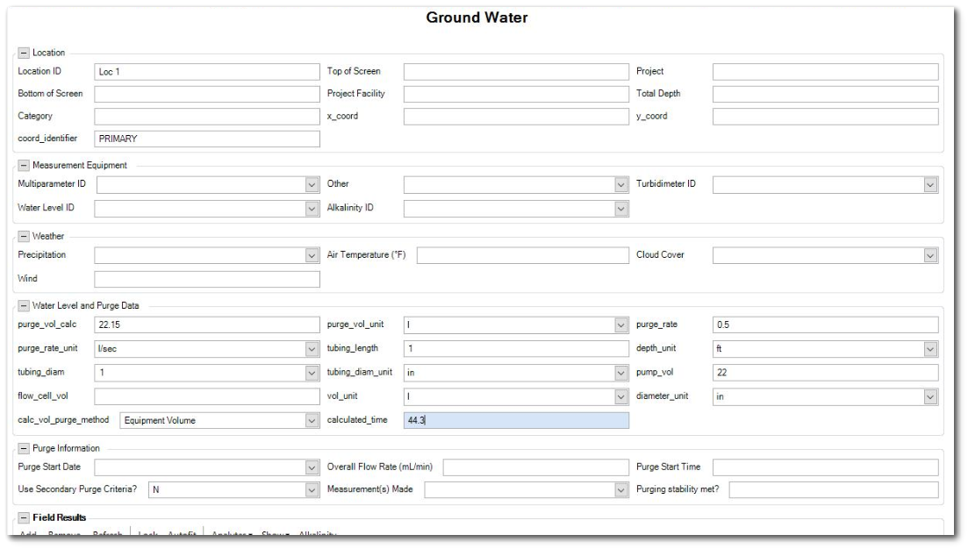Collapse the Measurement Equipment section

23,165
